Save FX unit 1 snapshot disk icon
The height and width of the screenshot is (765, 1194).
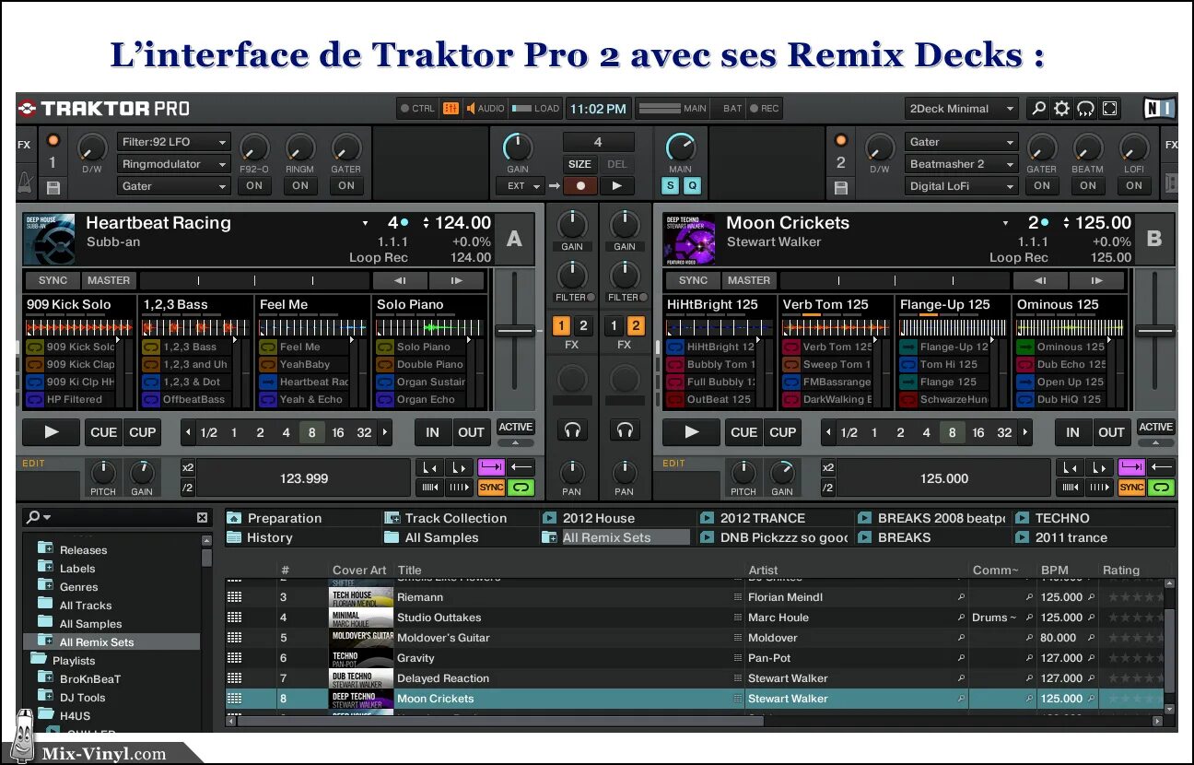(53, 188)
